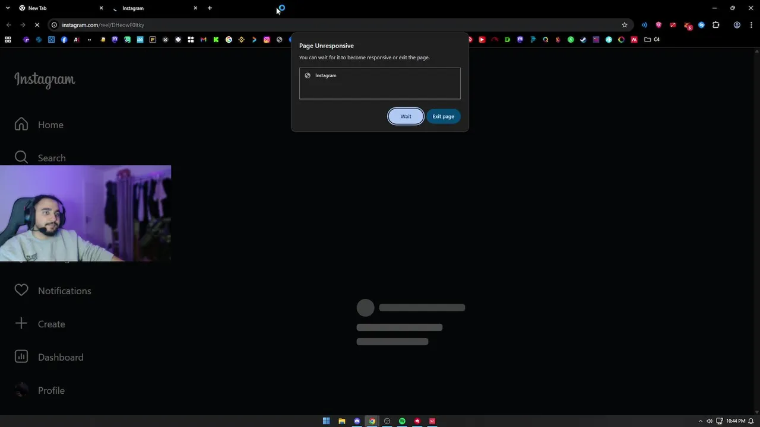Click the pink shield extension icon
This screenshot has width=760, height=427.
[658, 25]
